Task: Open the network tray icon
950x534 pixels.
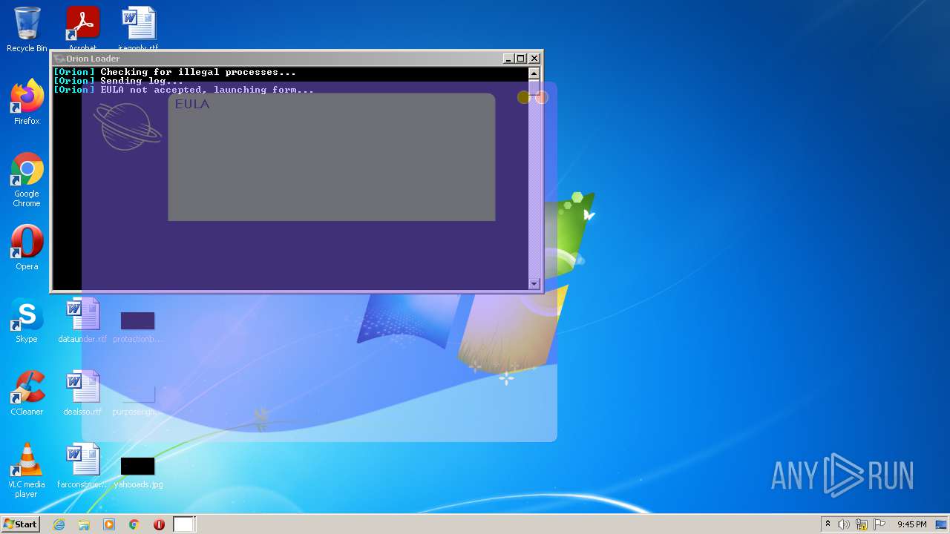Action: pos(862,524)
